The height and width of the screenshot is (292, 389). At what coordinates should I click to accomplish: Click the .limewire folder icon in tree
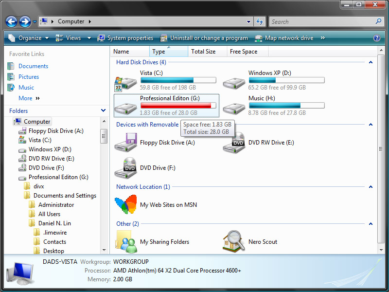click(x=37, y=233)
